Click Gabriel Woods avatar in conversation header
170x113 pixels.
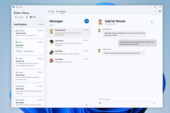tap(100, 22)
